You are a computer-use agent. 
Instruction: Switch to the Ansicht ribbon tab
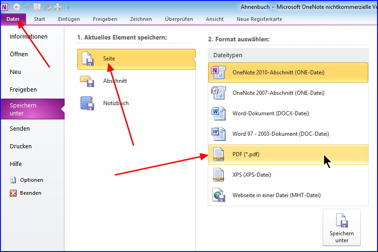215,19
